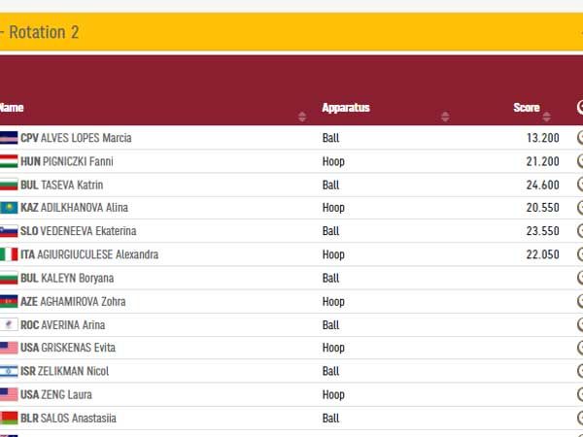Open score details icon for TASEVA Katrin
Image resolution: width=583 pixels, height=437 pixels.
click(x=579, y=185)
